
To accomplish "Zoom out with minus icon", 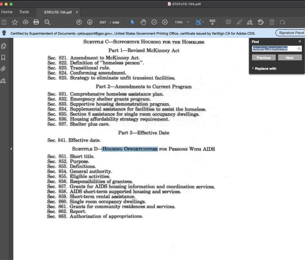I will pos(154,22).
